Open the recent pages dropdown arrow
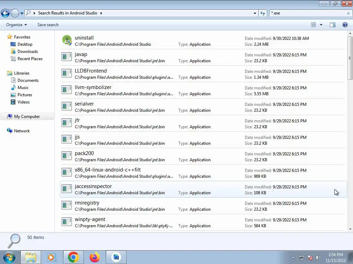The height and width of the screenshot is (264, 353). pos(22,13)
